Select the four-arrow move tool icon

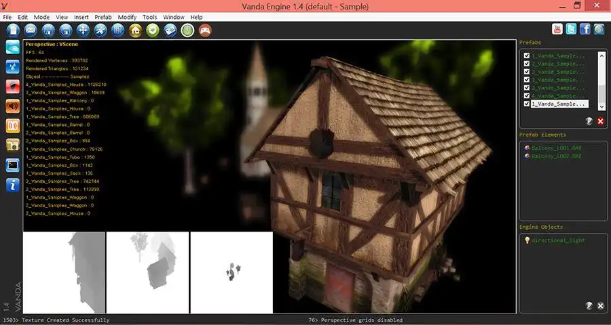(83, 30)
